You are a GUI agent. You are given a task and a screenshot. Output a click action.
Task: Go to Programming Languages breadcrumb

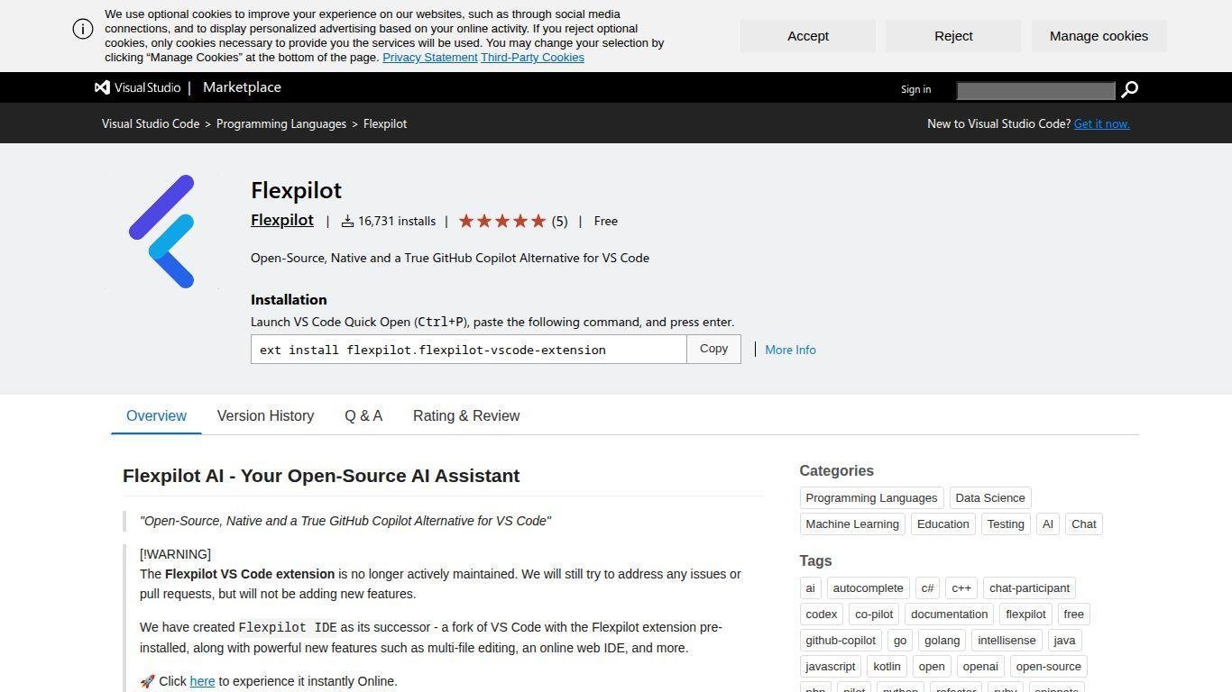281,124
